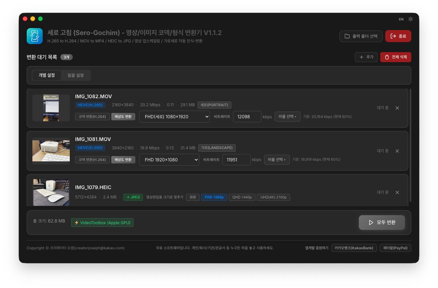Click the 기준: 20,164 kbps reference text
Image resolution: width=438 pixels, height=288 pixels.
point(327,117)
